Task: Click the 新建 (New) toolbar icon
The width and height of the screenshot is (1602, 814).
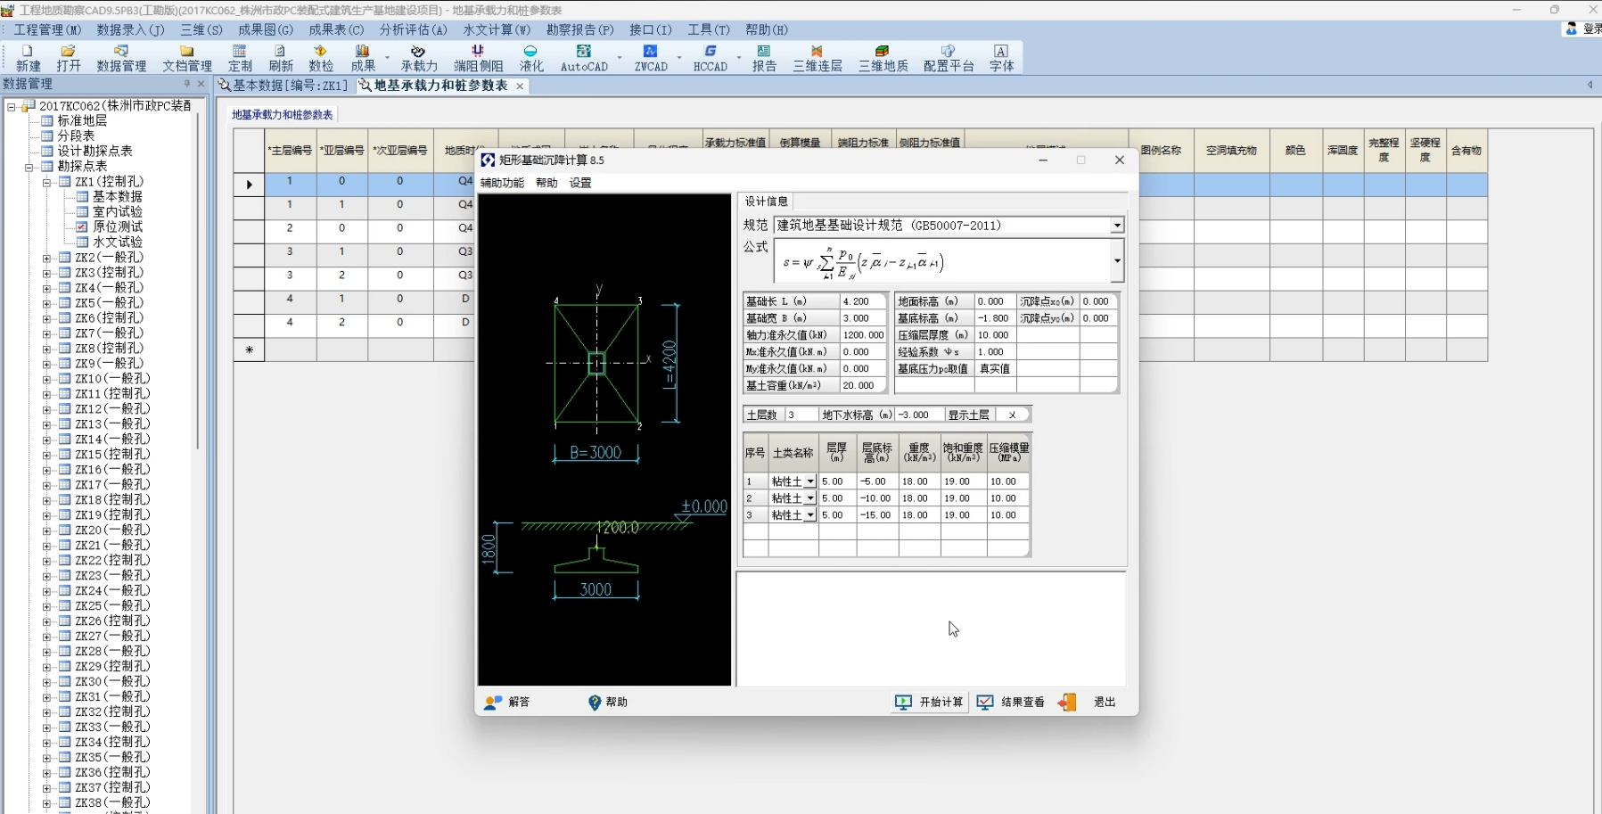Action: point(28,57)
